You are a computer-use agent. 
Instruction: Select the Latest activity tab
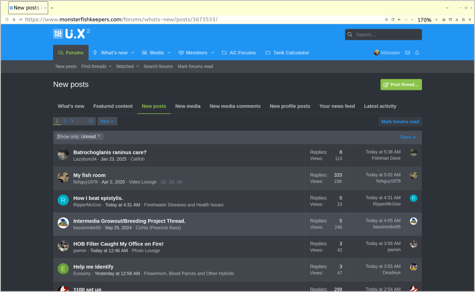(379, 106)
